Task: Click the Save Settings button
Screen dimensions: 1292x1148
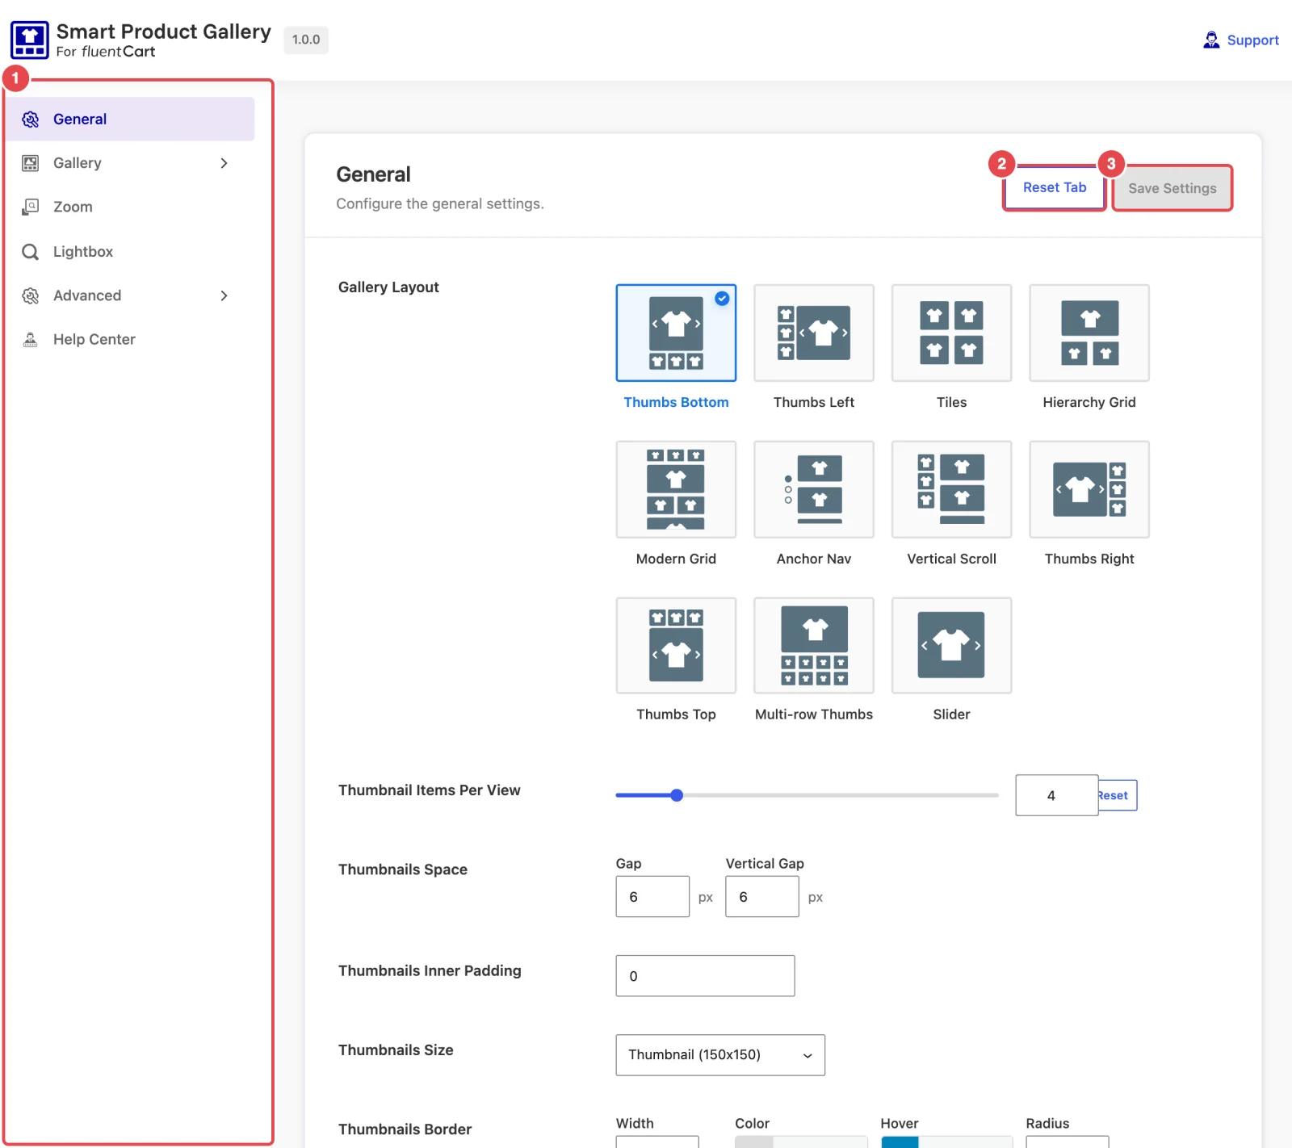Action: coord(1172,188)
